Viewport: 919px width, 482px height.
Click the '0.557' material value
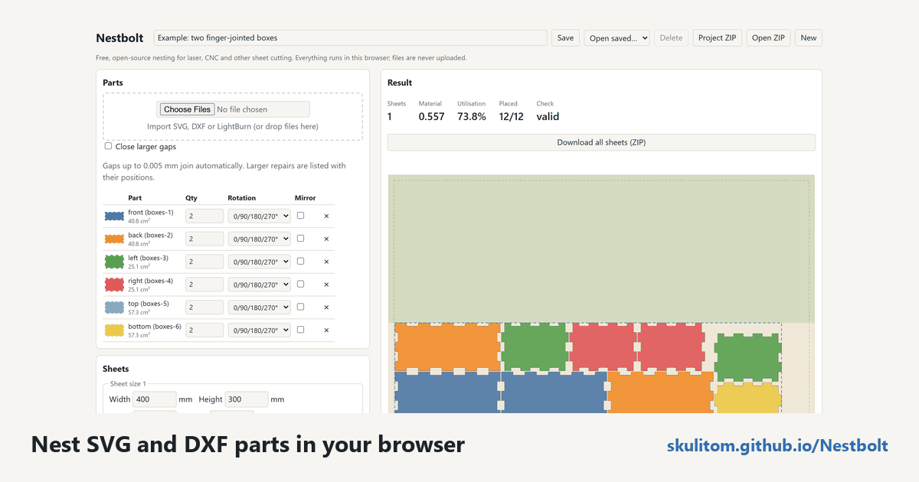[431, 117]
